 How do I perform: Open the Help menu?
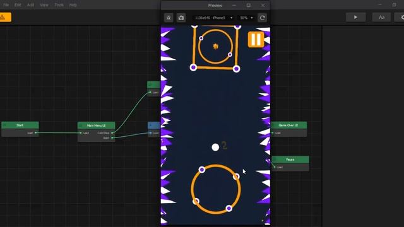click(73, 5)
